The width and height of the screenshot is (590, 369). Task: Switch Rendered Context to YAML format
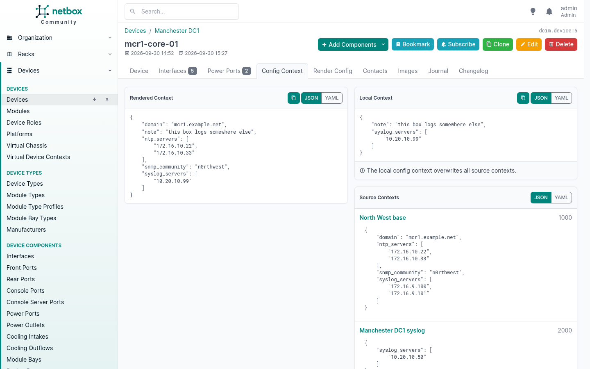point(331,98)
